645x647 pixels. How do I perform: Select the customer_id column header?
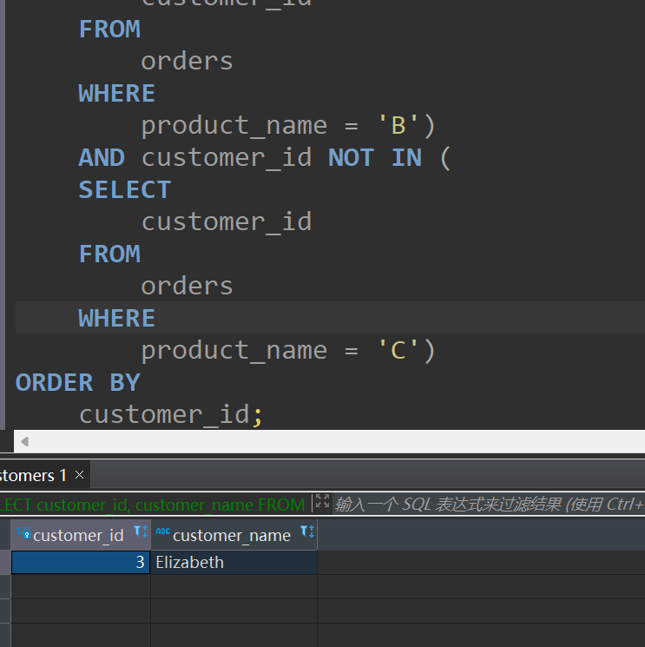click(81, 535)
